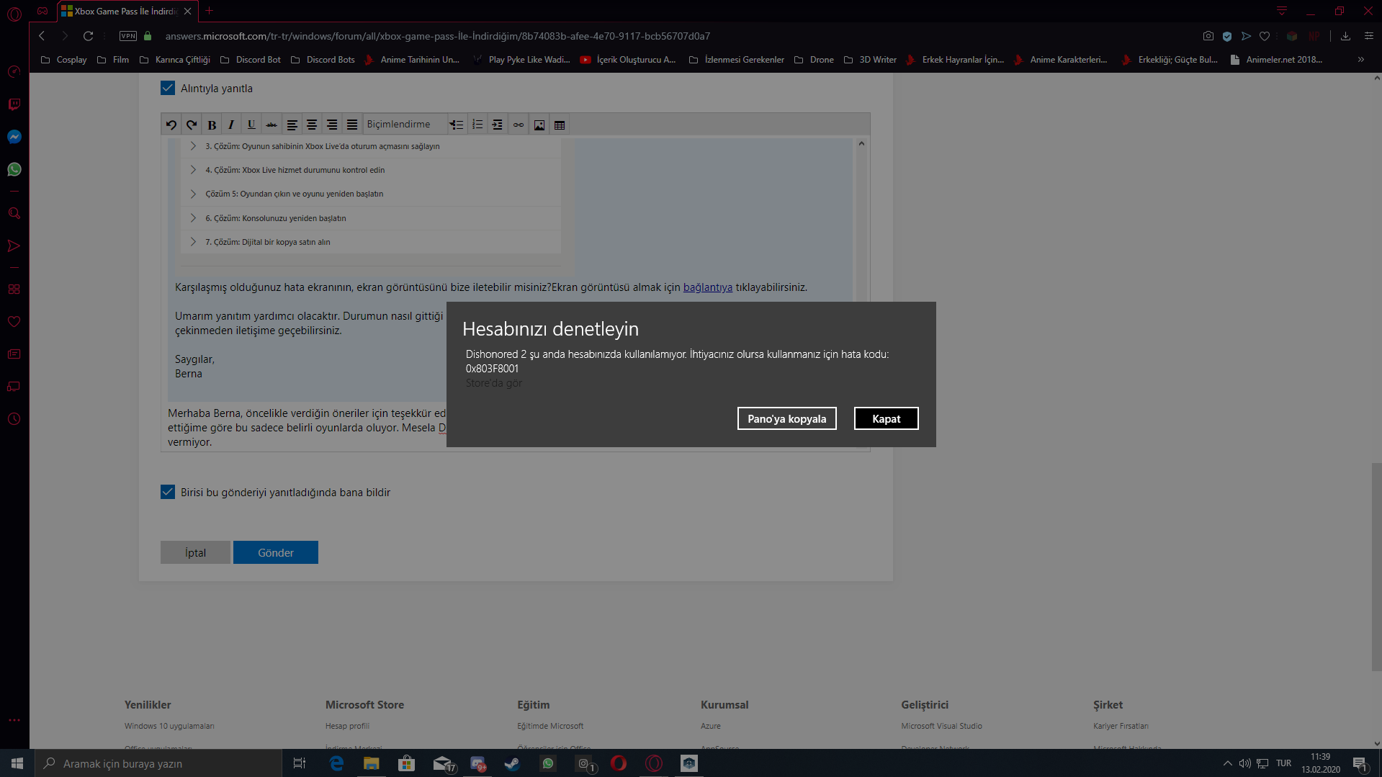The height and width of the screenshot is (777, 1382).
Task: Open Messenger in Opera sidebar
Action: (x=14, y=137)
